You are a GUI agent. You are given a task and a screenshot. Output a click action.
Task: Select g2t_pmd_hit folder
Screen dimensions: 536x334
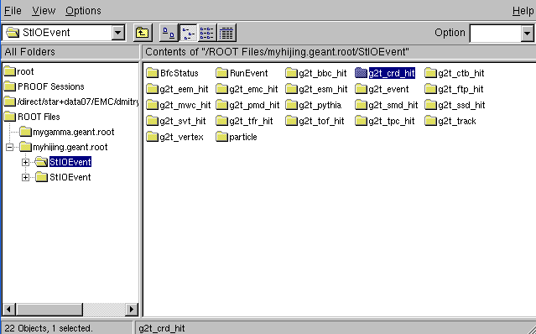pyautogui.click(x=247, y=105)
